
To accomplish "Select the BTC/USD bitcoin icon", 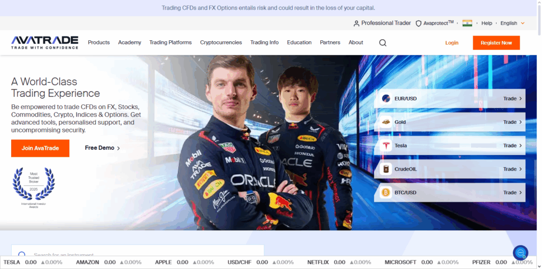I will (386, 193).
